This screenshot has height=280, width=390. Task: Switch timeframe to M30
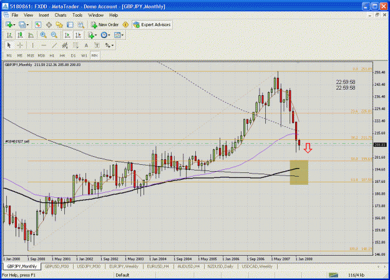point(41,55)
